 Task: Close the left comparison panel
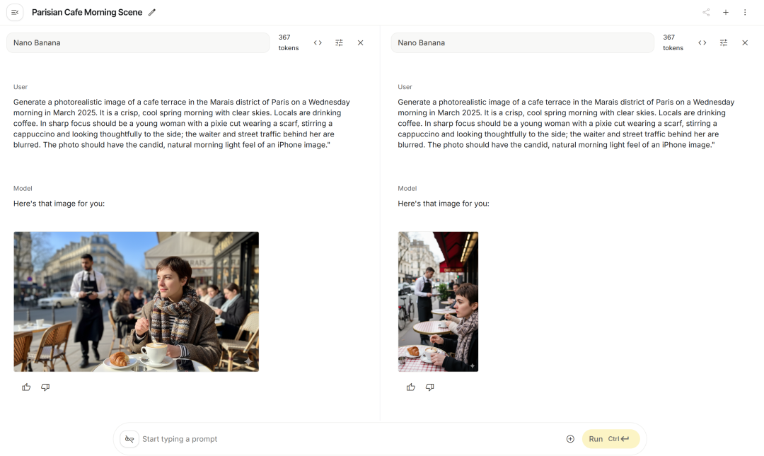coord(361,43)
